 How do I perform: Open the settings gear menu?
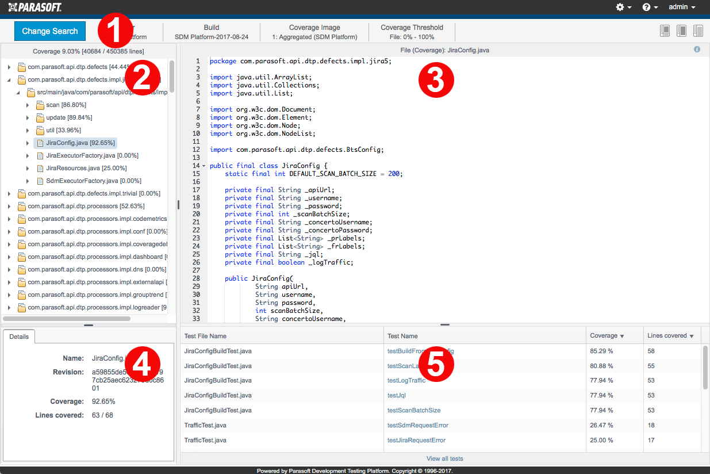pos(623,7)
